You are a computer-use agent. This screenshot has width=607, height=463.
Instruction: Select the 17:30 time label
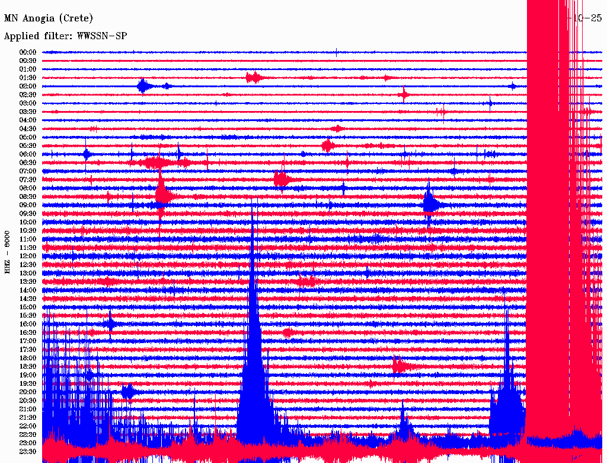28,350
